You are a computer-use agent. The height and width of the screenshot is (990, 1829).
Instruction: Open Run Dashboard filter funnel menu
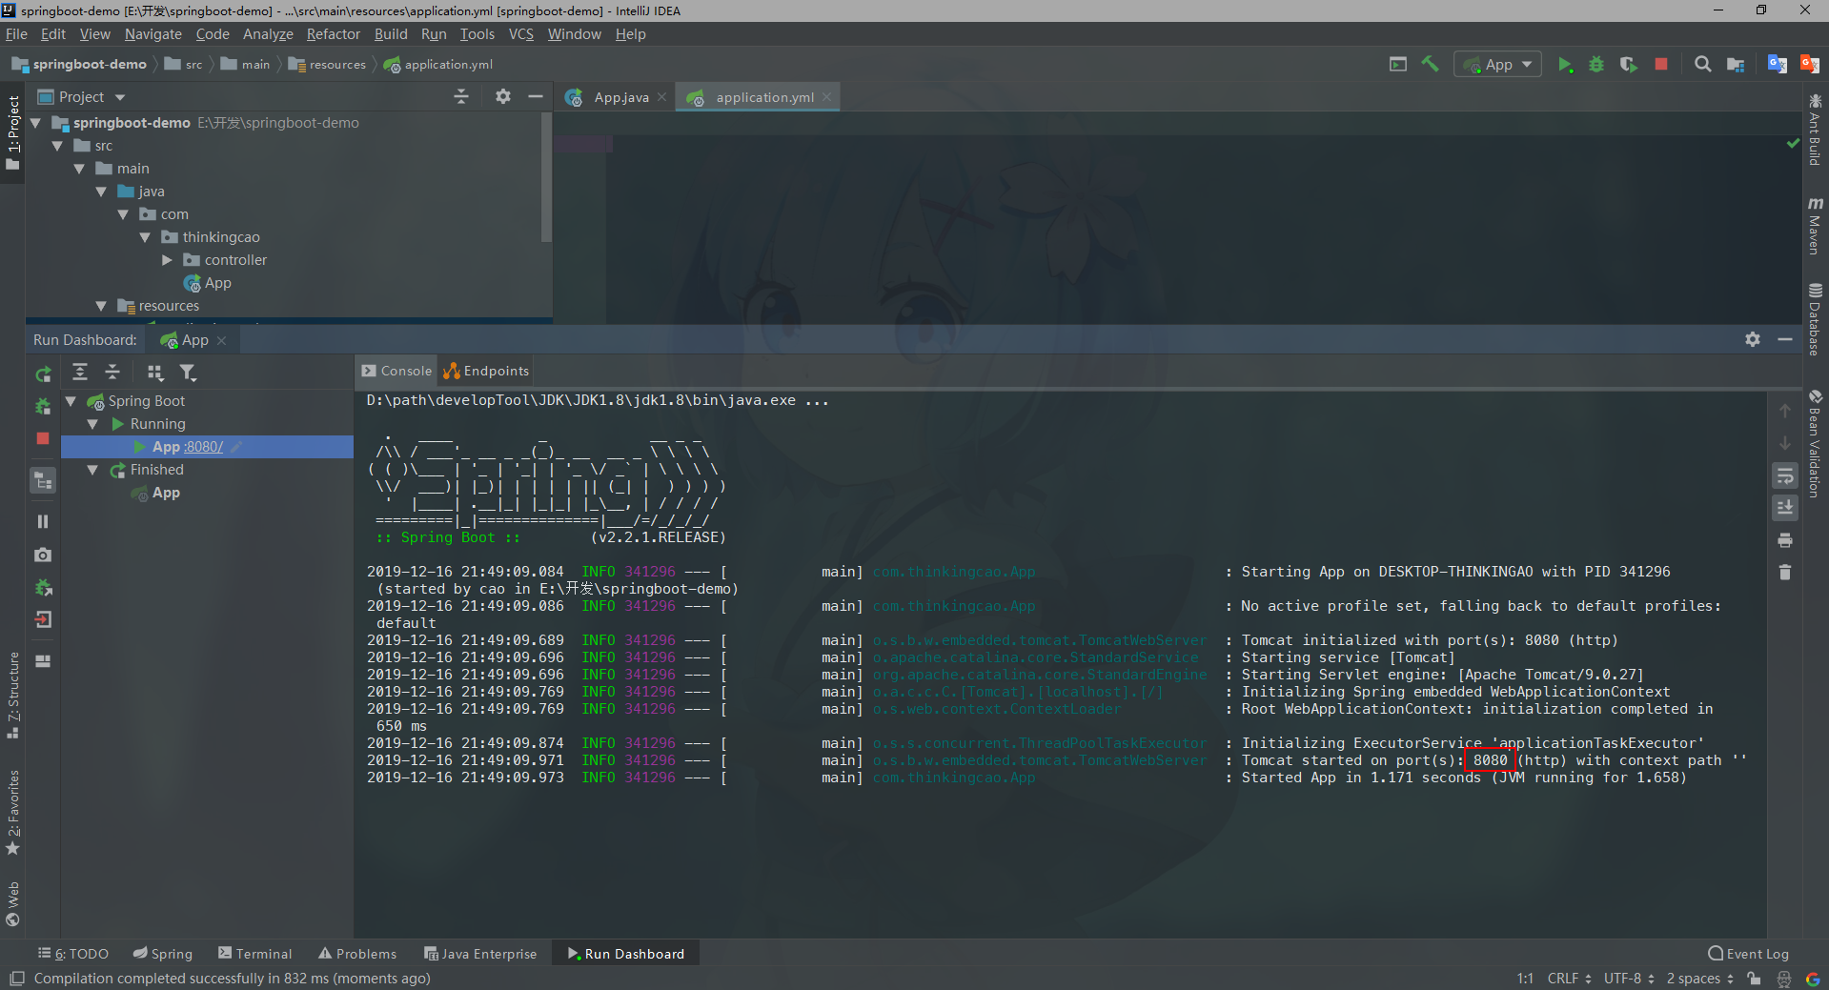point(188,373)
